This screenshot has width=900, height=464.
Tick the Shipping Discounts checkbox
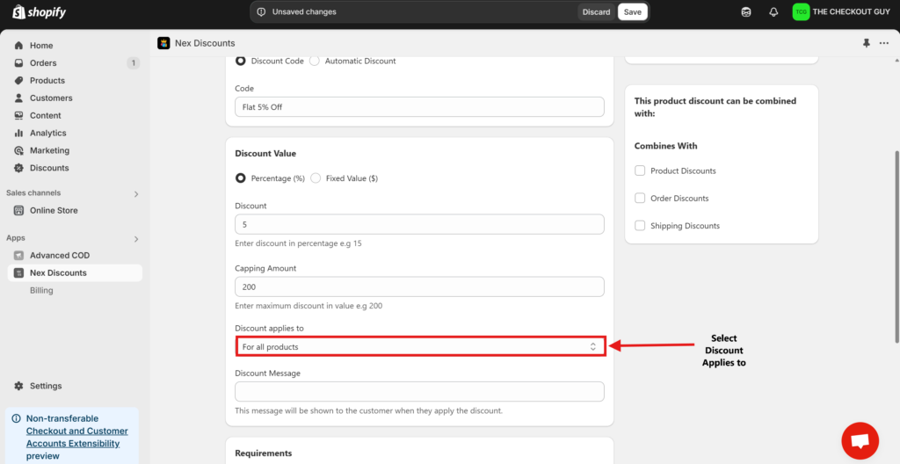(x=641, y=226)
